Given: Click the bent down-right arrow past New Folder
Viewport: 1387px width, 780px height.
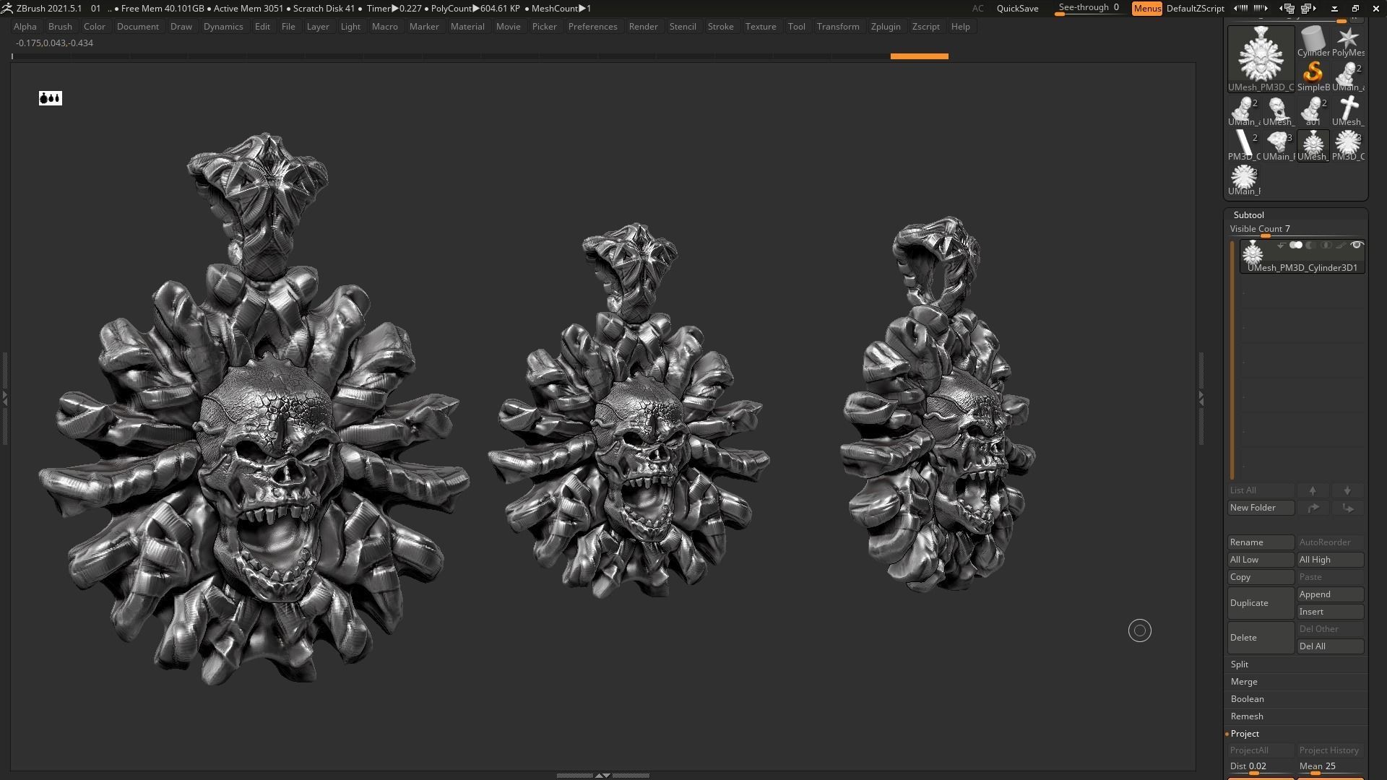Looking at the screenshot, I should pos(1347,508).
